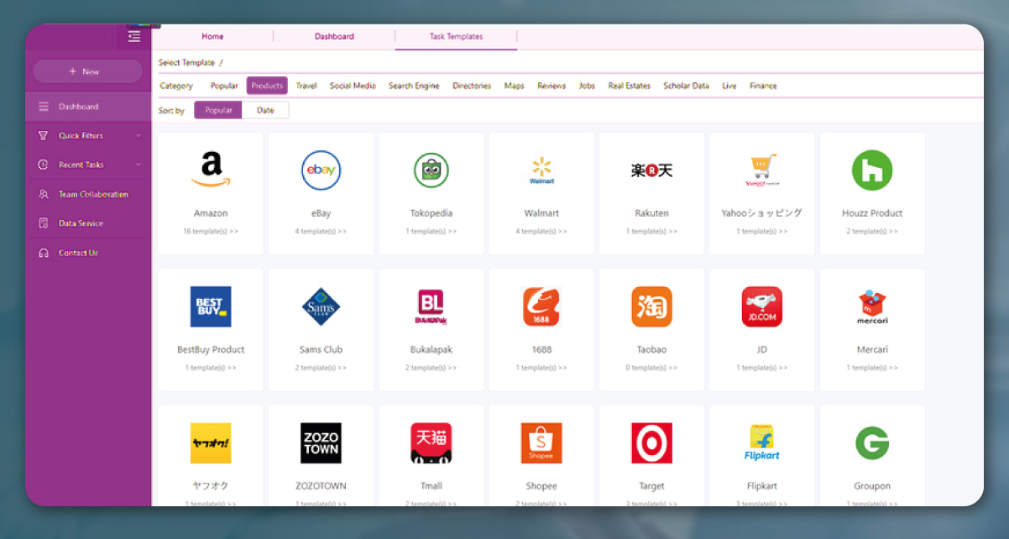The image size is (1009, 539).
Task: Select the Products category
Action: pyautogui.click(x=267, y=86)
